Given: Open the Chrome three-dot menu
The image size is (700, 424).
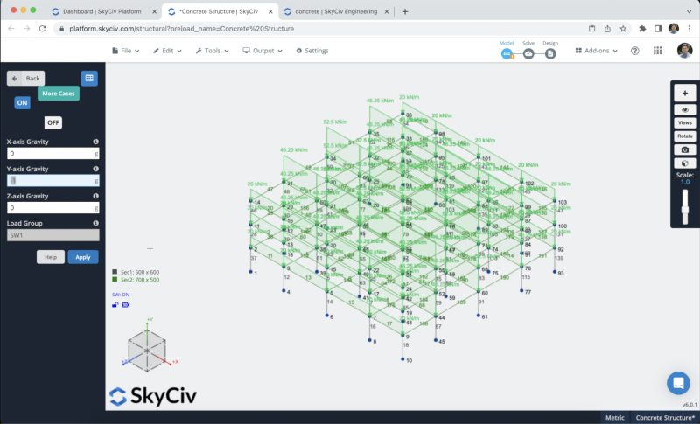Looking at the screenshot, I should click(x=689, y=29).
